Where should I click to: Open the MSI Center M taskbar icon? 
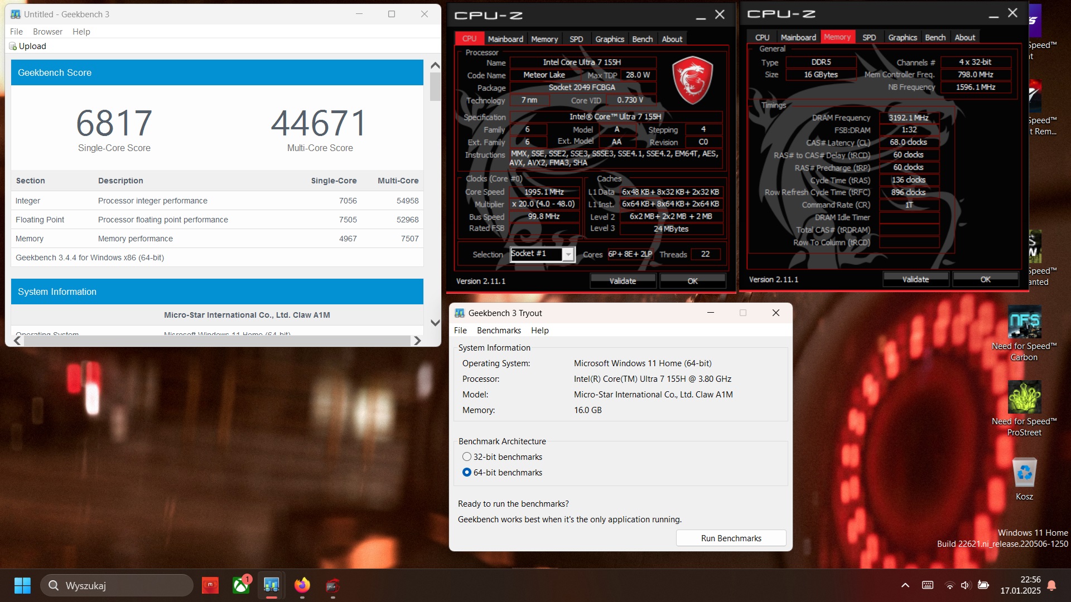click(210, 585)
